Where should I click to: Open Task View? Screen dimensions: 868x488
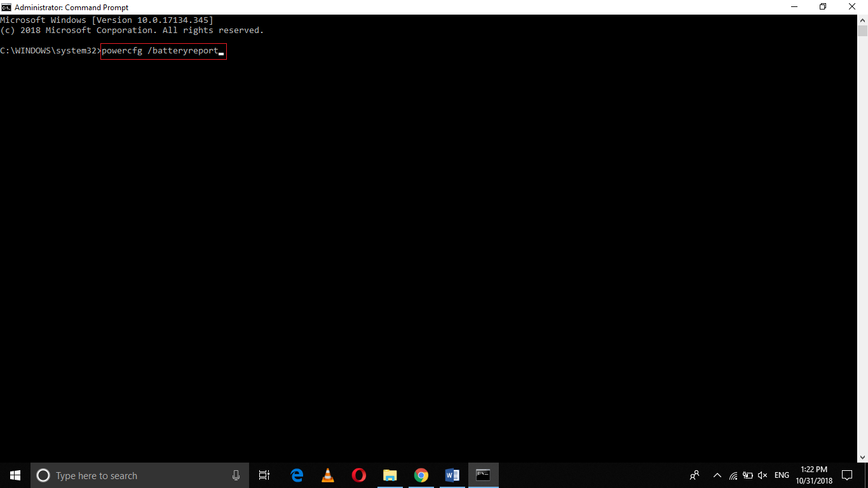pyautogui.click(x=264, y=475)
